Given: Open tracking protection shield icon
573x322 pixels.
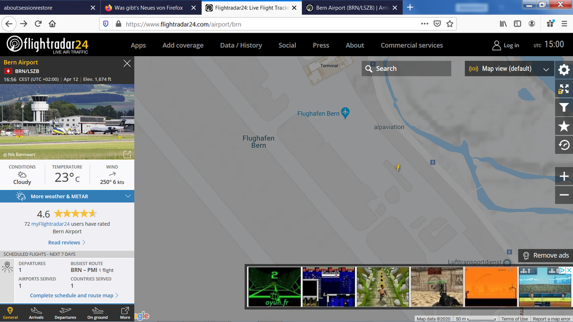Looking at the screenshot, I should [106, 24].
